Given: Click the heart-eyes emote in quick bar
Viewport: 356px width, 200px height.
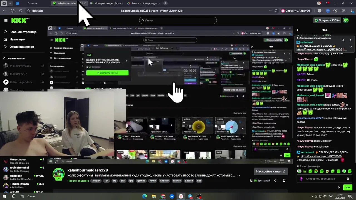Looking at the screenshot, I should pyautogui.click(x=316, y=171).
